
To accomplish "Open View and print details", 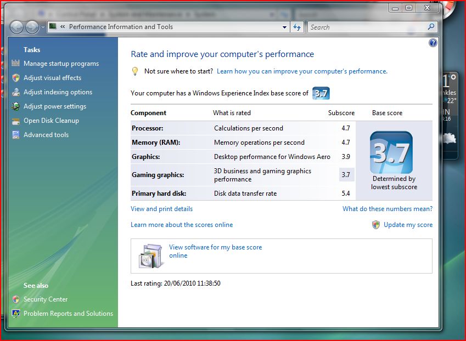I will click(x=162, y=209).
